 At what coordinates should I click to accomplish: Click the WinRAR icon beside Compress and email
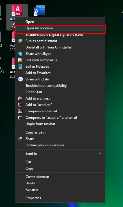click(x=20, y=111)
